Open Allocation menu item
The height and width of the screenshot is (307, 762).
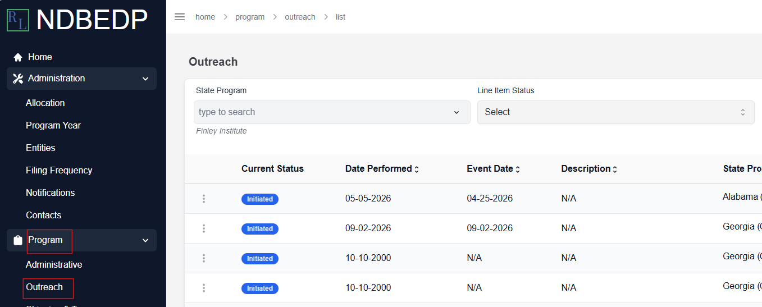tap(45, 103)
